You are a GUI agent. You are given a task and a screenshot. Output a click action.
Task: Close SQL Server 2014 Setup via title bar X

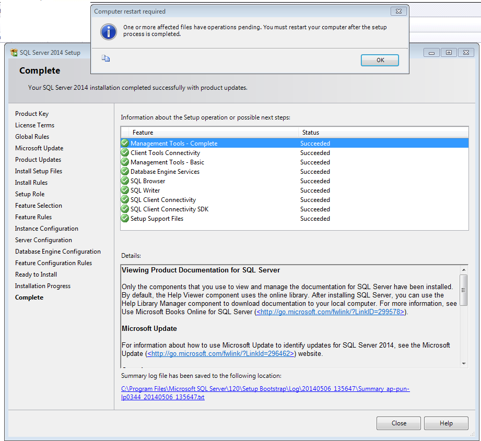click(x=466, y=52)
